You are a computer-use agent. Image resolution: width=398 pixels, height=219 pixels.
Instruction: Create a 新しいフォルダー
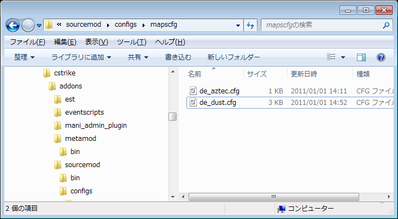coord(234,57)
